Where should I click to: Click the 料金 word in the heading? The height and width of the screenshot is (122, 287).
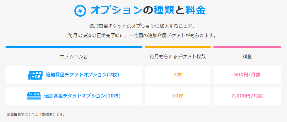pyautogui.click(x=196, y=11)
